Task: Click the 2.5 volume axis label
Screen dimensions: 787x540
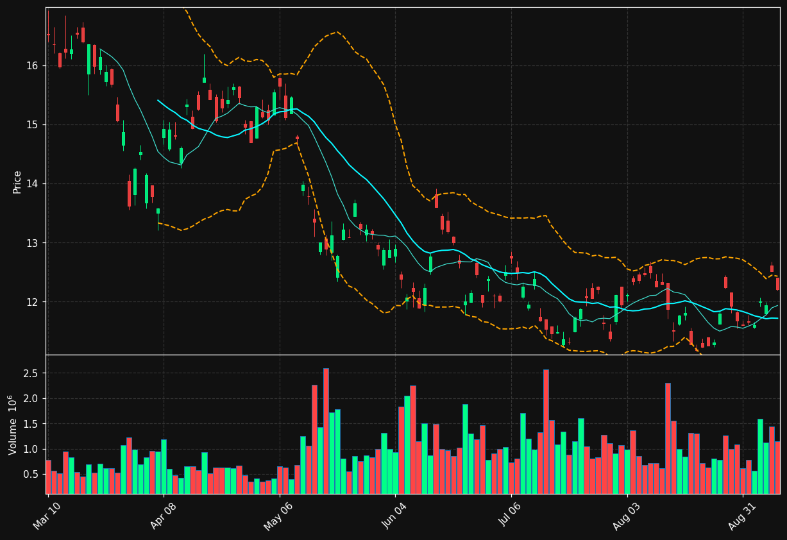Action: [31, 373]
